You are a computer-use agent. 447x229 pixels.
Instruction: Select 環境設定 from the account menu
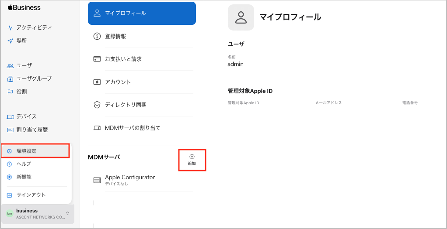click(x=35, y=151)
